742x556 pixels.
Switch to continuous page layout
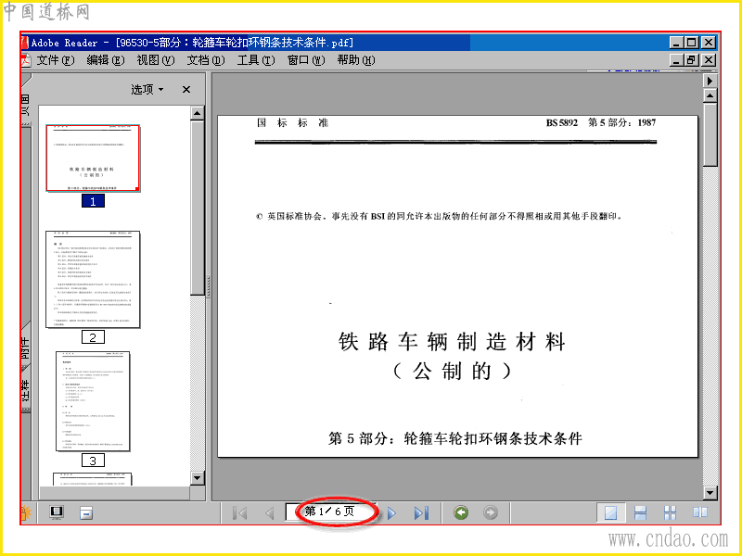tap(640, 512)
